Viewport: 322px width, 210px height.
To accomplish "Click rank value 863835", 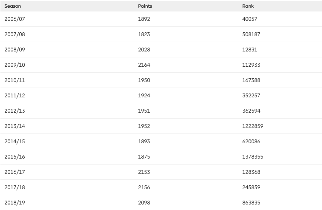I will point(251,203).
